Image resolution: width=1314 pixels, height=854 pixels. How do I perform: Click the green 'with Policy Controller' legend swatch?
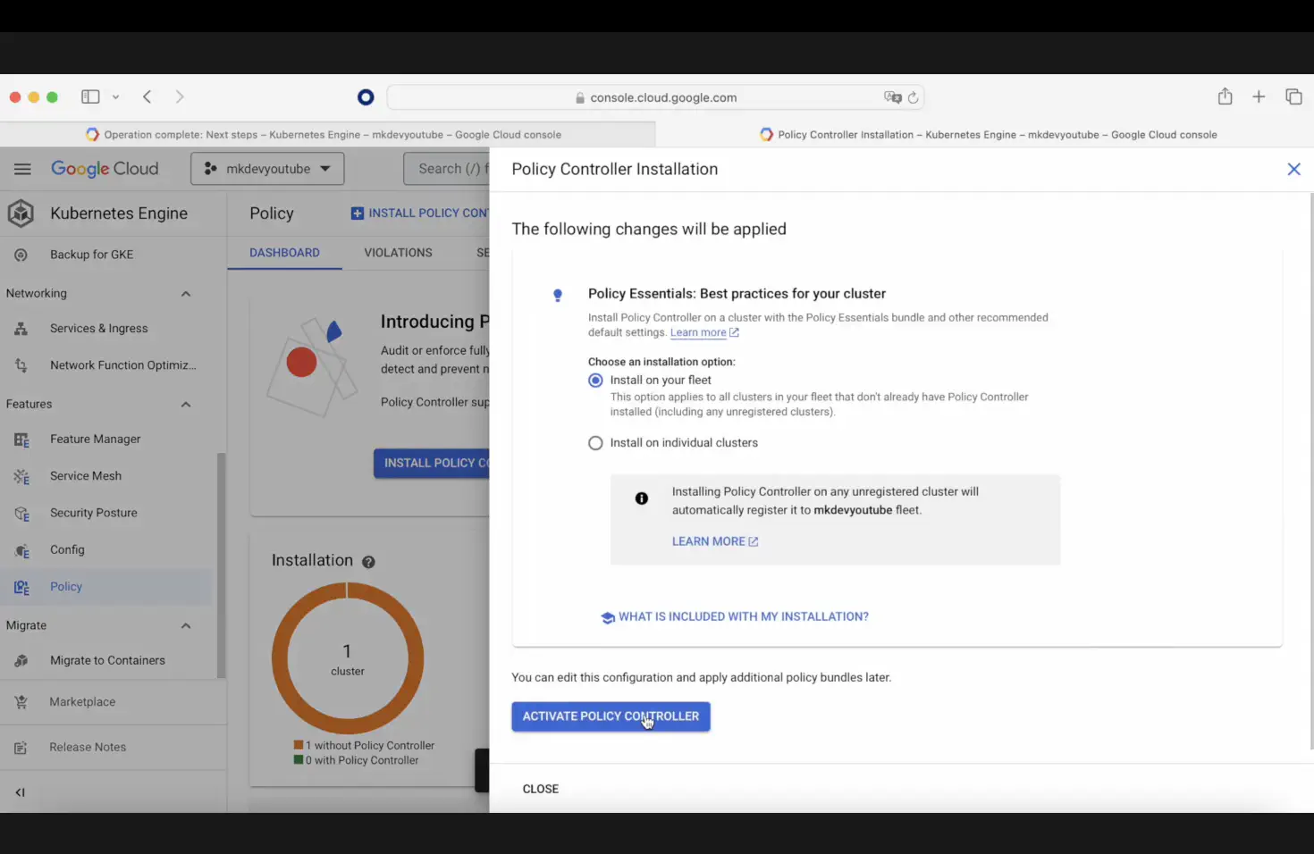298,761
